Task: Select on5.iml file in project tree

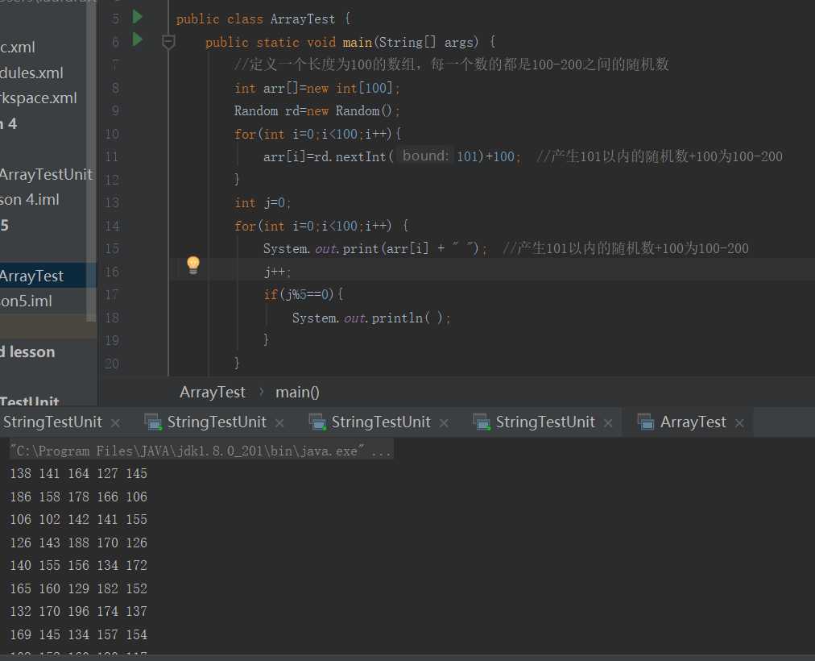Action: pos(26,301)
